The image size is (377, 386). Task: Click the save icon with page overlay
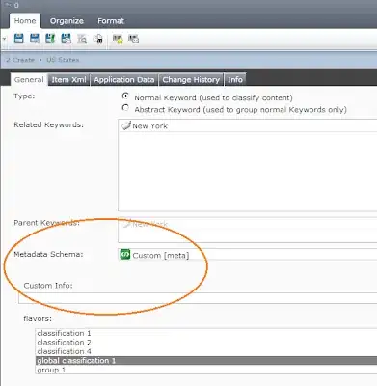(x=66, y=39)
